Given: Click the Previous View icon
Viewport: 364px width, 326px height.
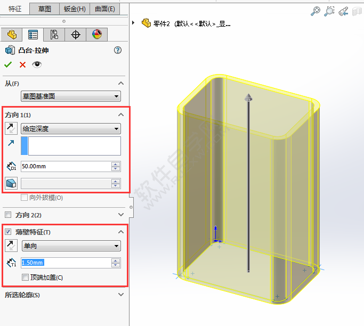Looking at the screenshot, I should click(343, 11).
